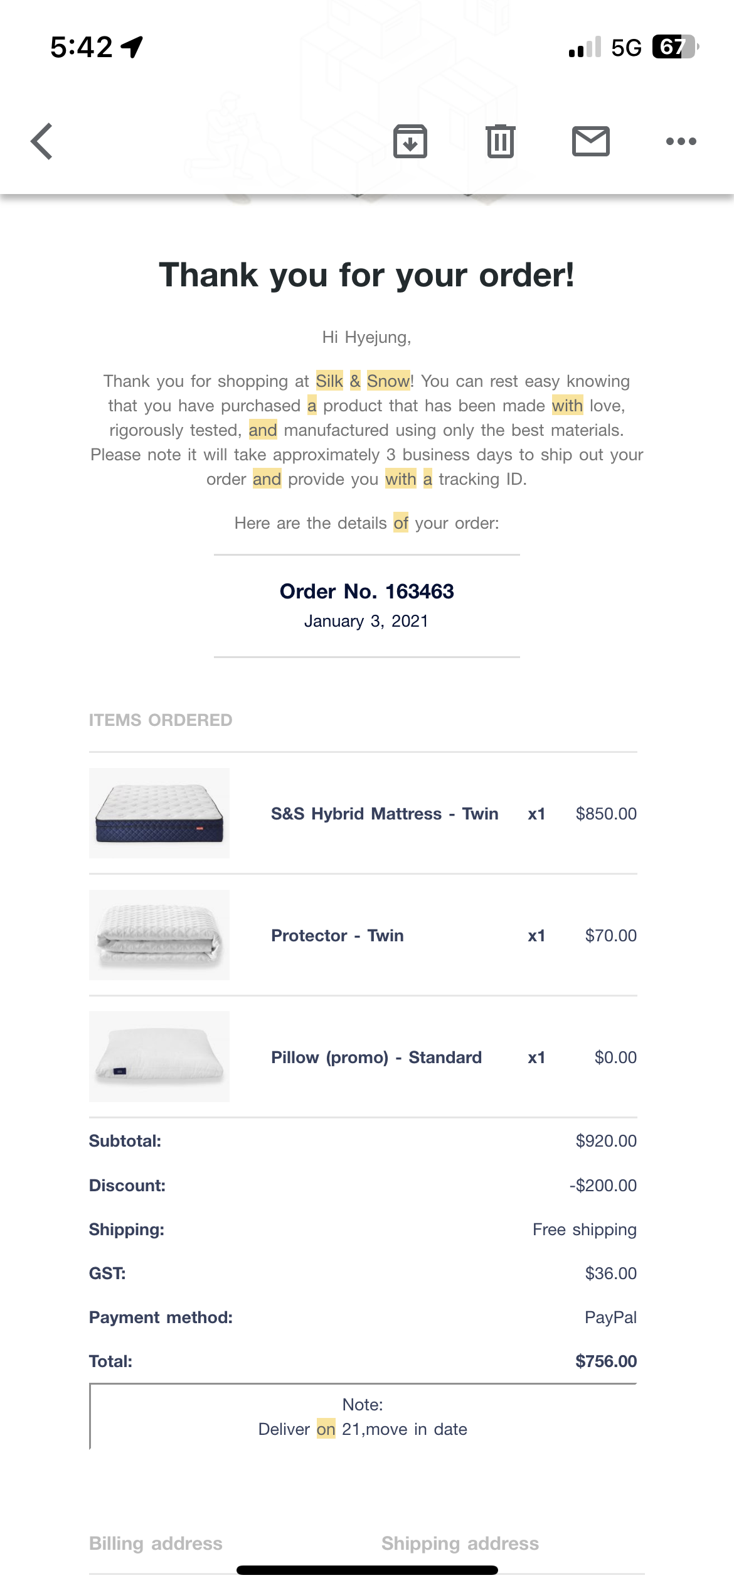The width and height of the screenshot is (734, 1590).
Task: Tap the battery level indicator
Action: pyautogui.click(x=676, y=47)
